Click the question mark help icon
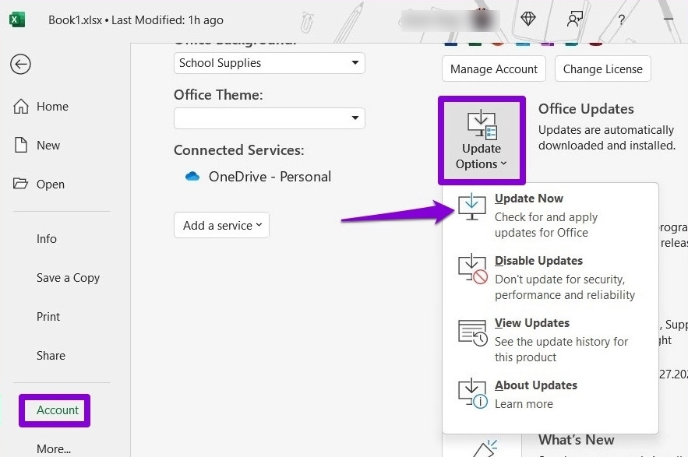688x457 pixels. tap(621, 19)
